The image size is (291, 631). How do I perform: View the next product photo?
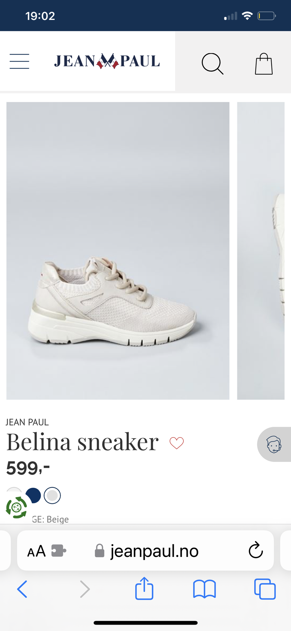[x=261, y=251]
